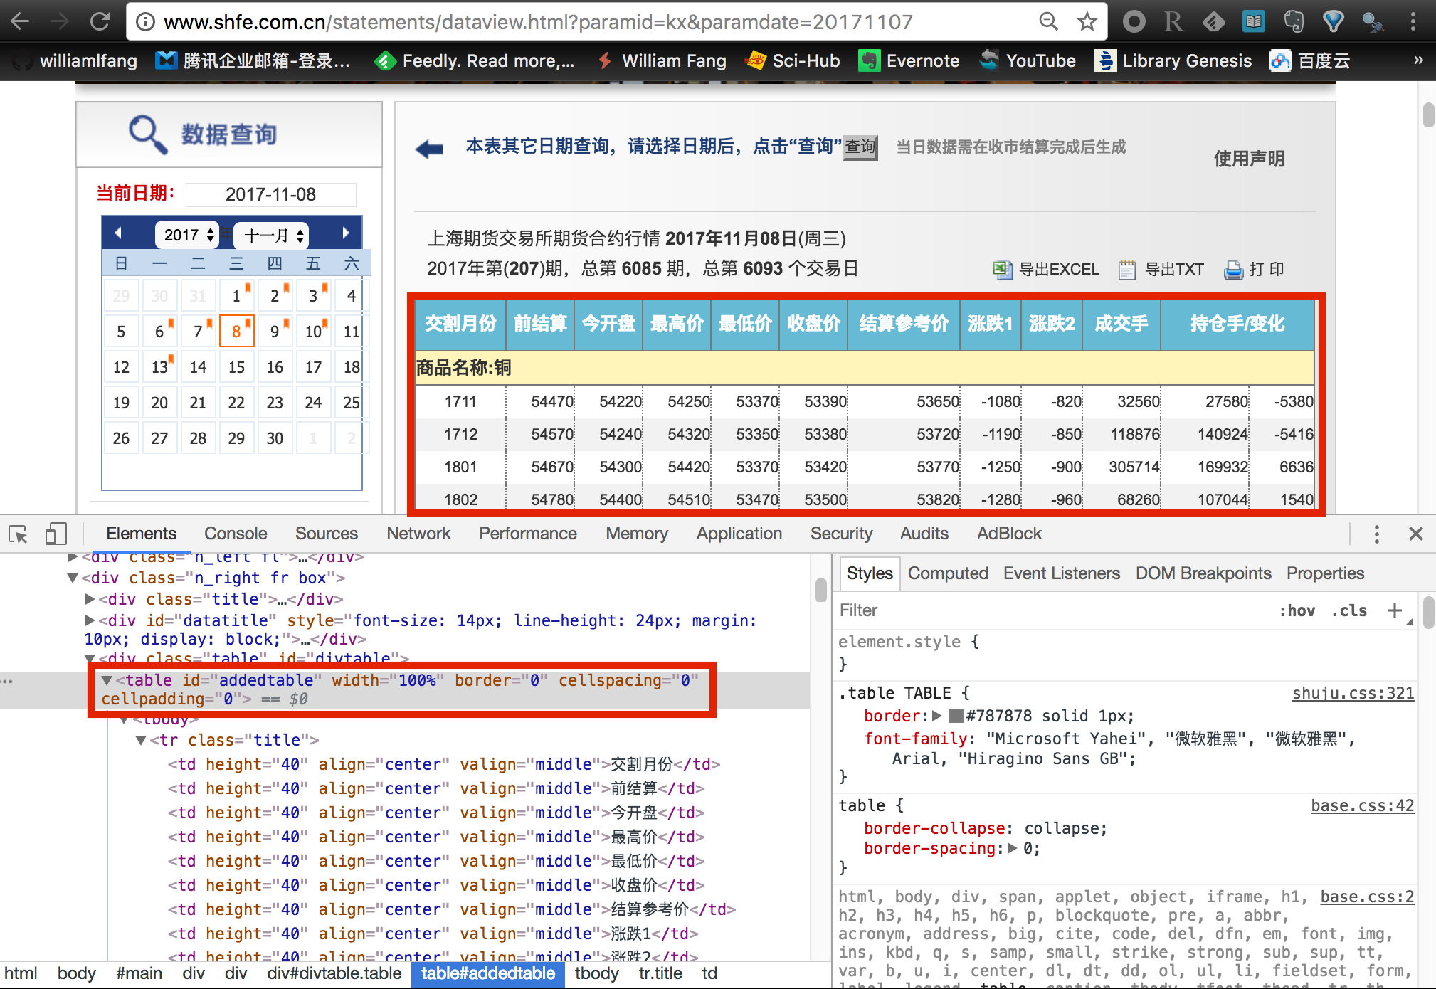Collapse the n_right fr box div node
The image size is (1436, 989).
73,578
